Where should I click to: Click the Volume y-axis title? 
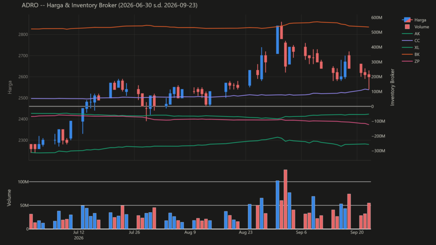9,198
